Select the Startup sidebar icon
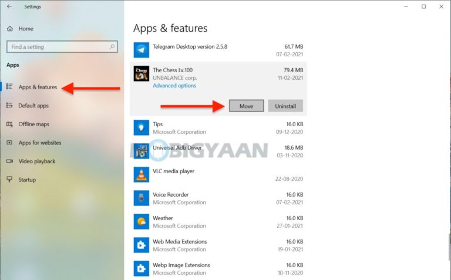Viewport: 451px width, 280px height. tap(9, 180)
